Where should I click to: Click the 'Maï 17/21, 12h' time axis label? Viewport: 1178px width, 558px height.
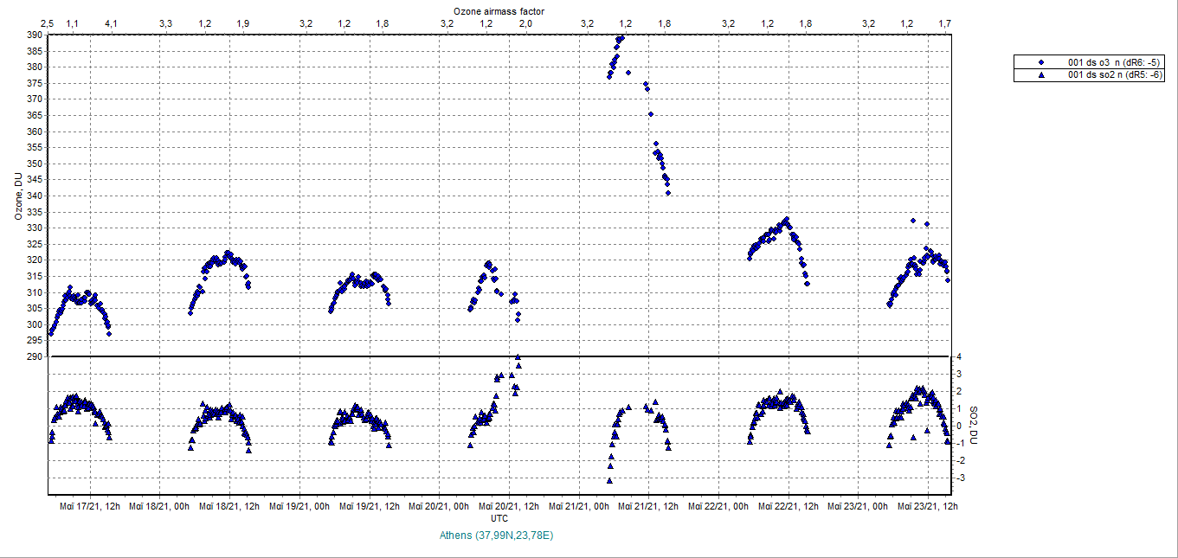pyautogui.click(x=89, y=506)
